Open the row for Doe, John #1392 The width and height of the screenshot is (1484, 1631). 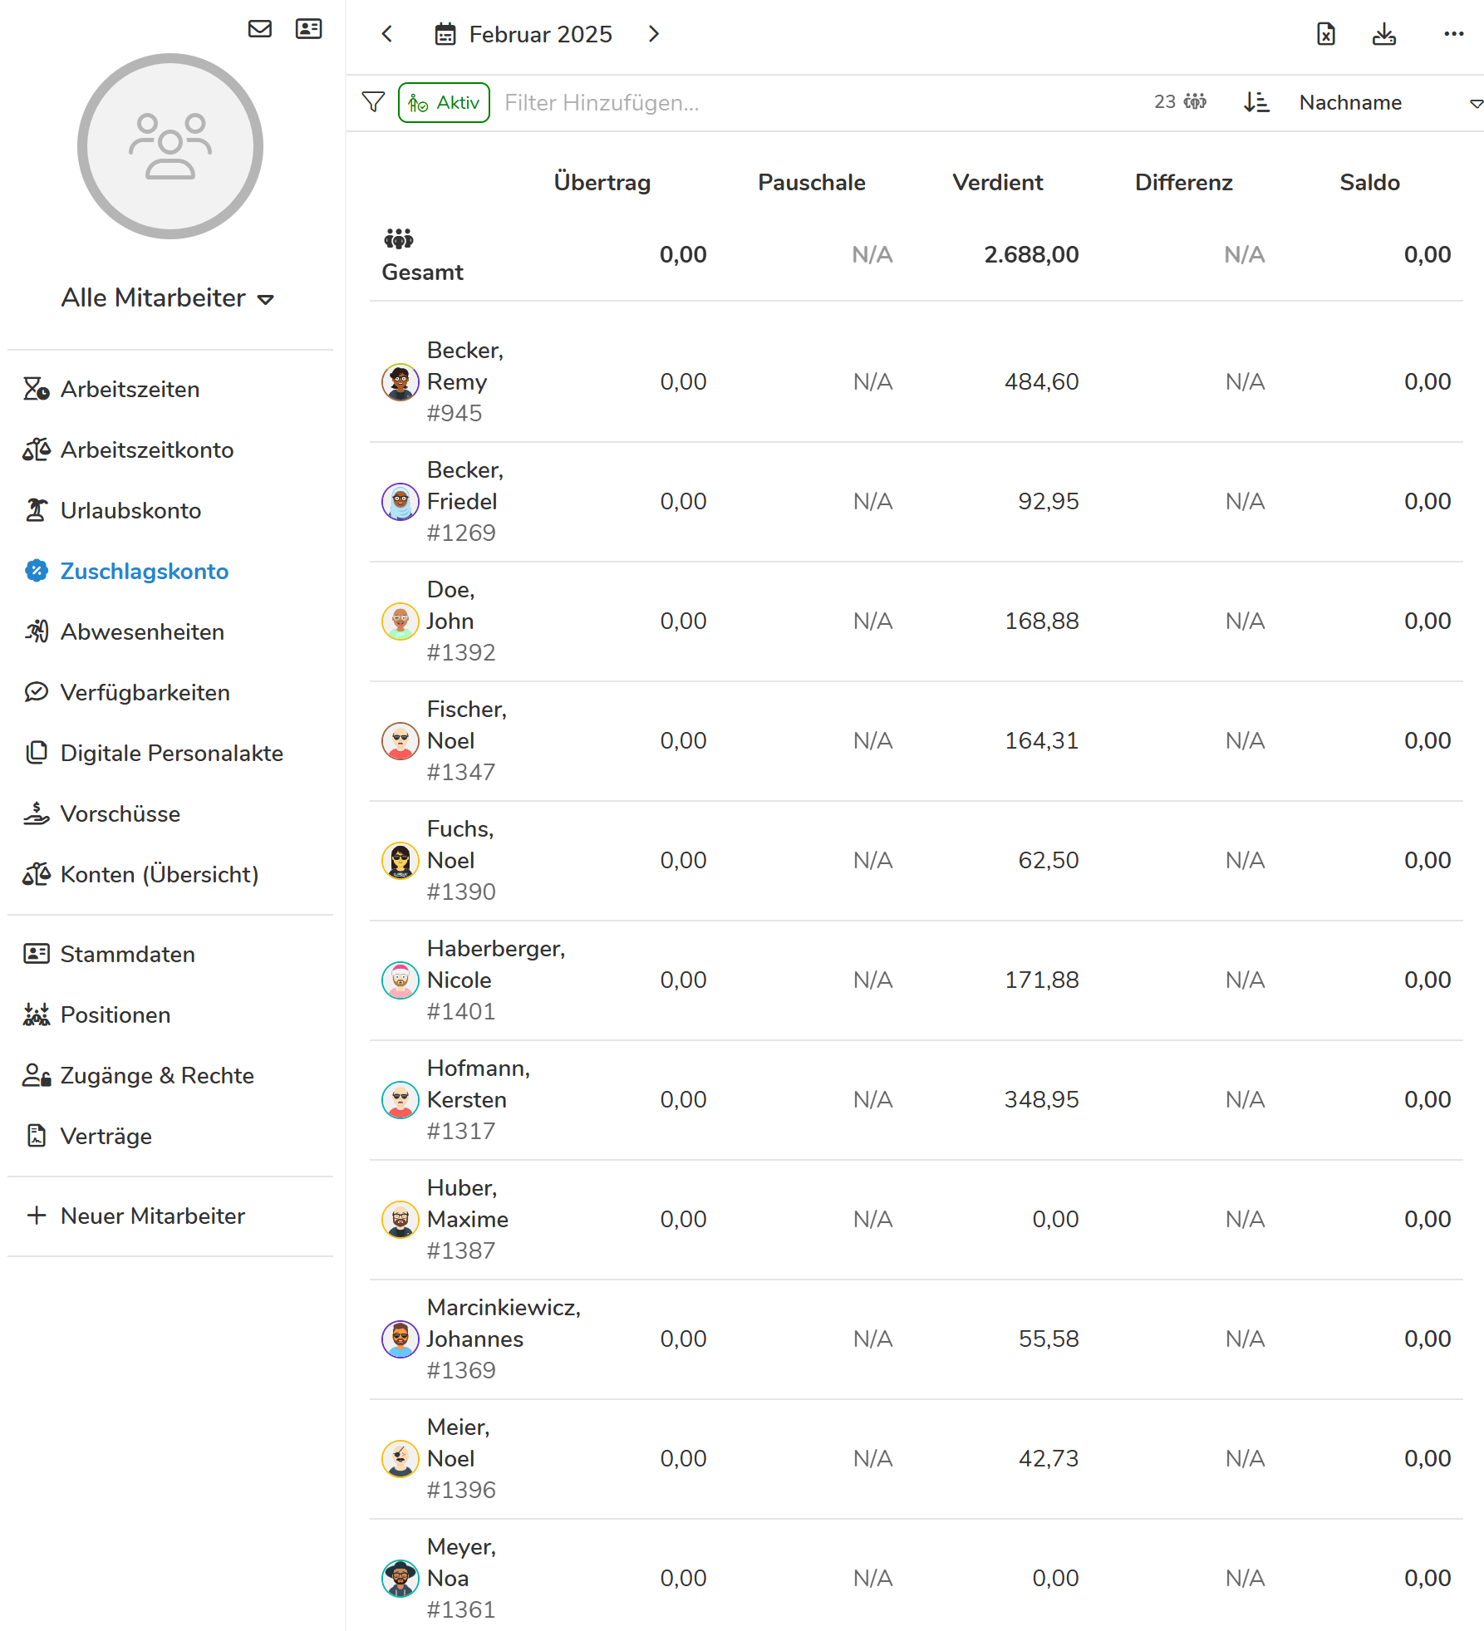(x=916, y=621)
